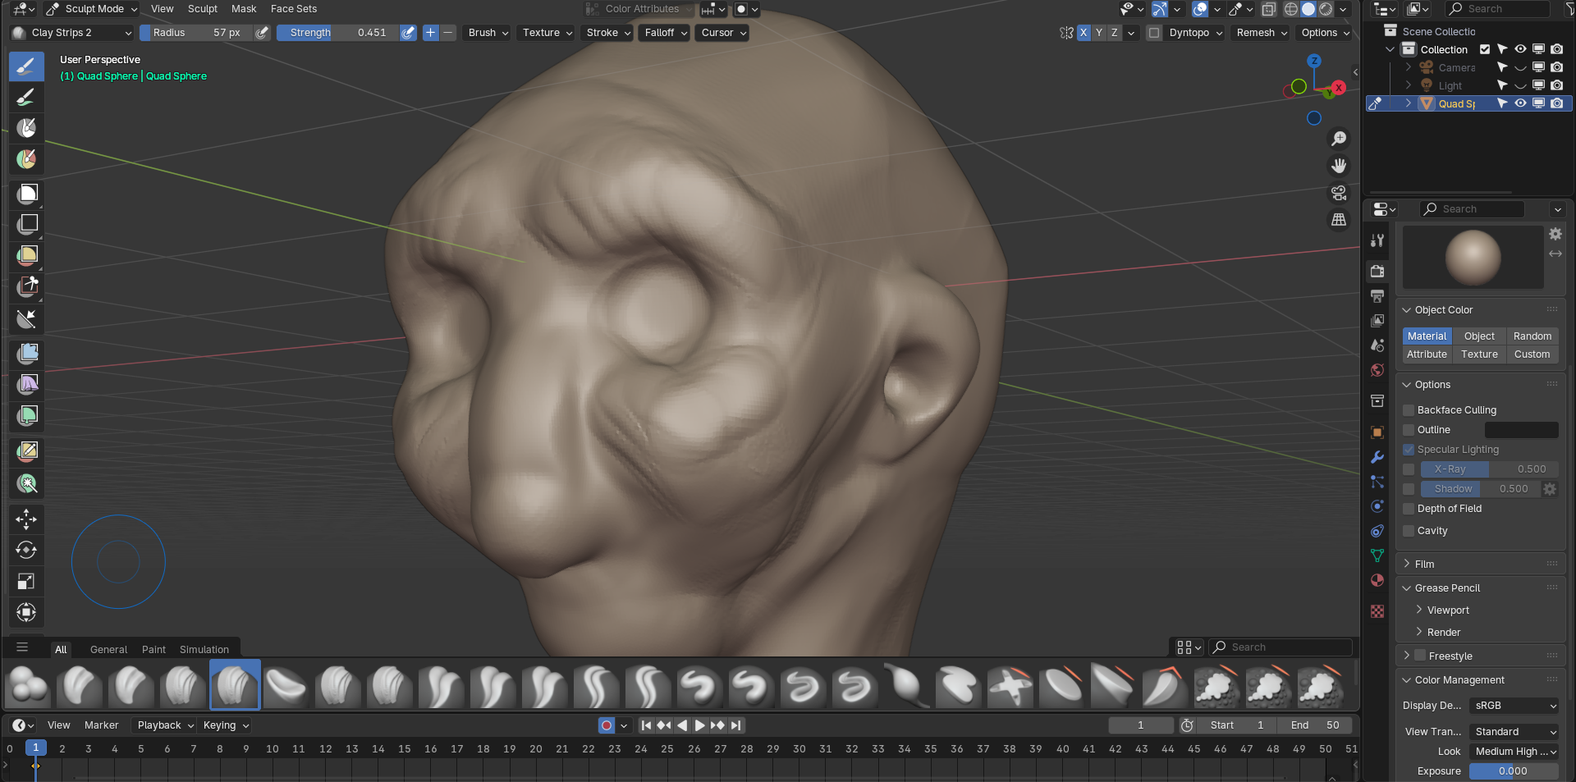The image size is (1576, 782).
Task: Adjust the Exposure slider
Action: pyautogui.click(x=1514, y=771)
